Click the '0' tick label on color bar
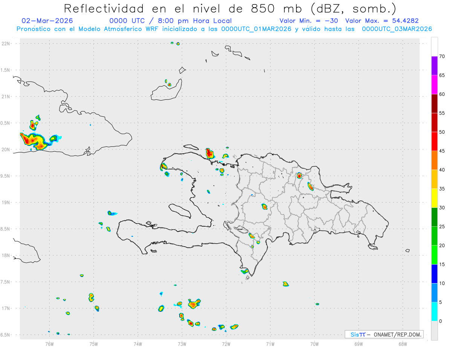452x349 pixels. 440,321
